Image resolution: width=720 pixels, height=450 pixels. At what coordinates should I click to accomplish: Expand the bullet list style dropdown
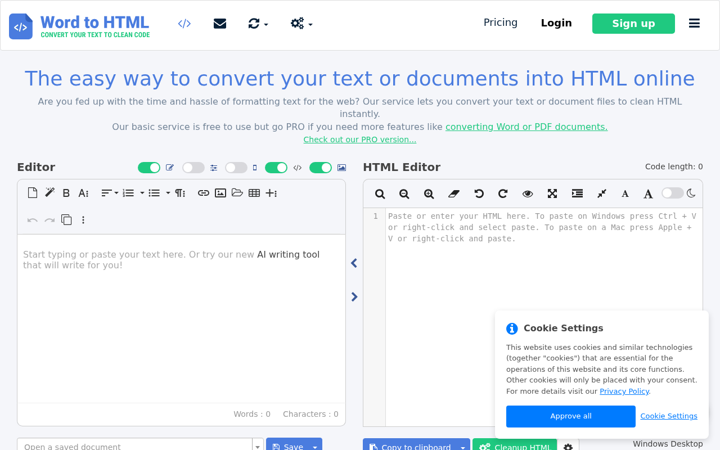pyautogui.click(x=168, y=193)
